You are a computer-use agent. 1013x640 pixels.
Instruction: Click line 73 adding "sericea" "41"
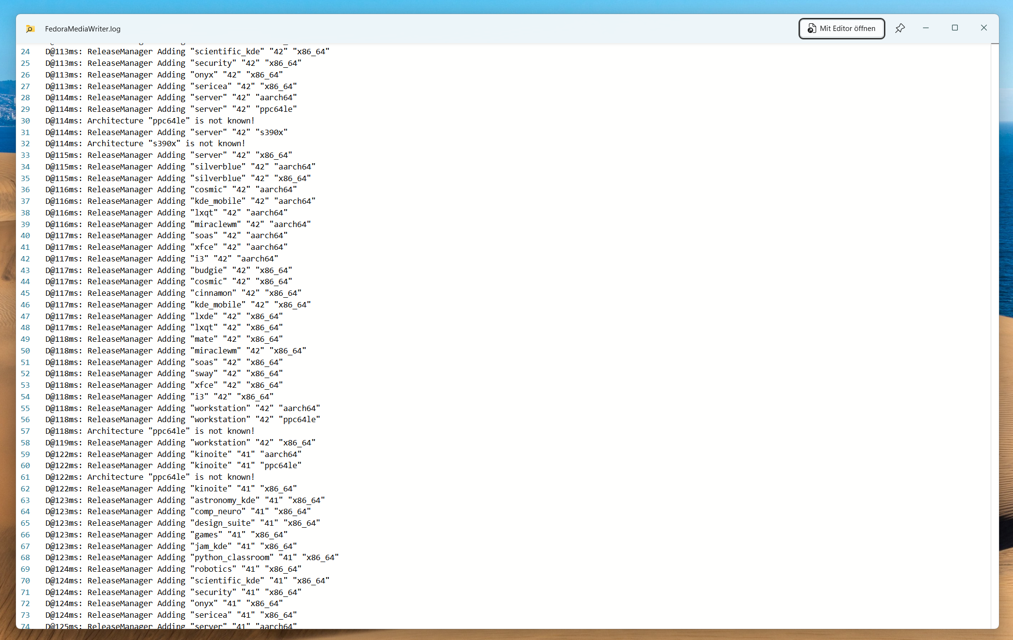tap(171, 615)
